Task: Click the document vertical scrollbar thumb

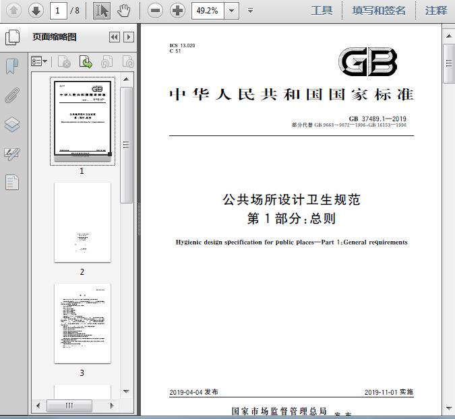Action: (449, 63)
